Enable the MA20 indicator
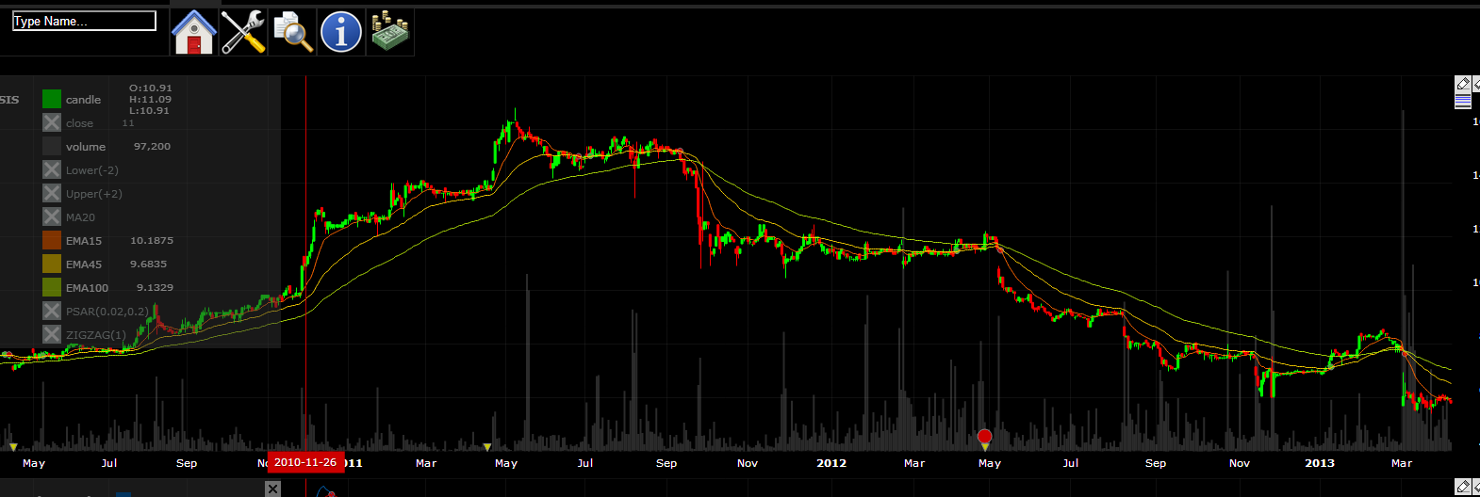The width and height of the screenshot is (1480, 497). (52, 216)
